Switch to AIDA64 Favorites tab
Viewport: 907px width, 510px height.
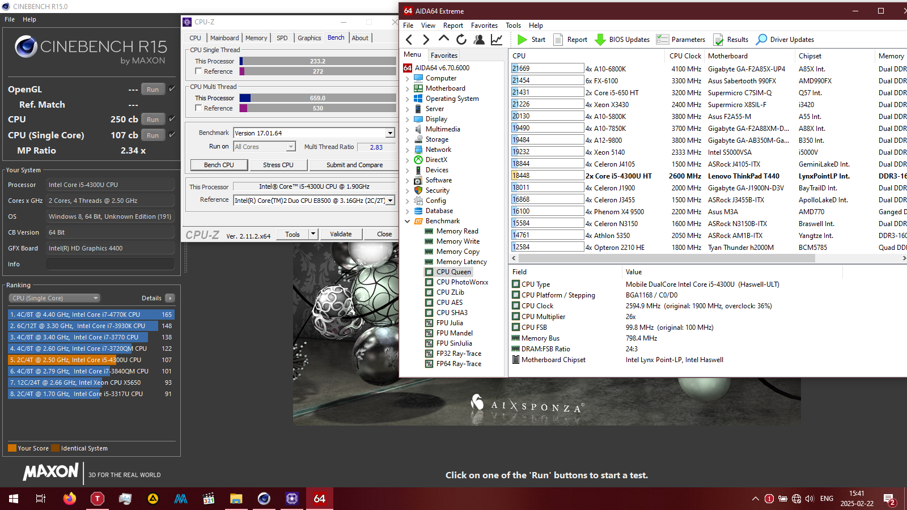(x=444, y=55)
